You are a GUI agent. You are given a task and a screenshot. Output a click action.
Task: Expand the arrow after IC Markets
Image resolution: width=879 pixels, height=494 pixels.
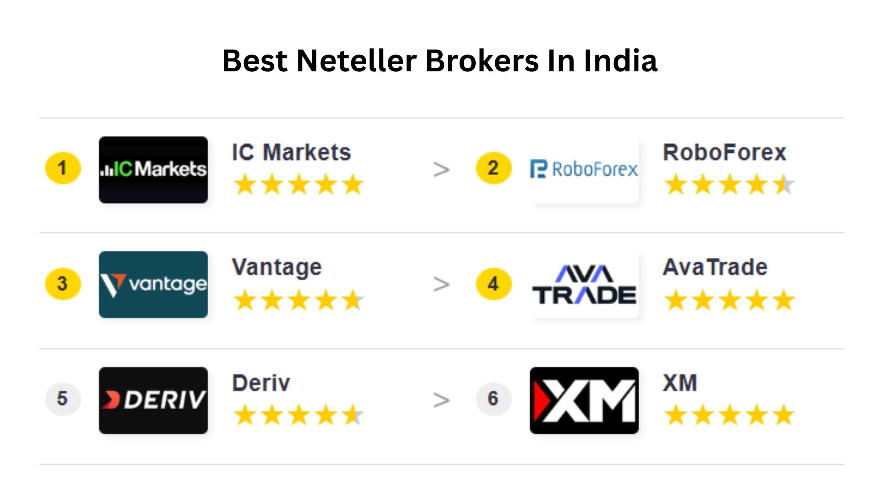(441, 170)
